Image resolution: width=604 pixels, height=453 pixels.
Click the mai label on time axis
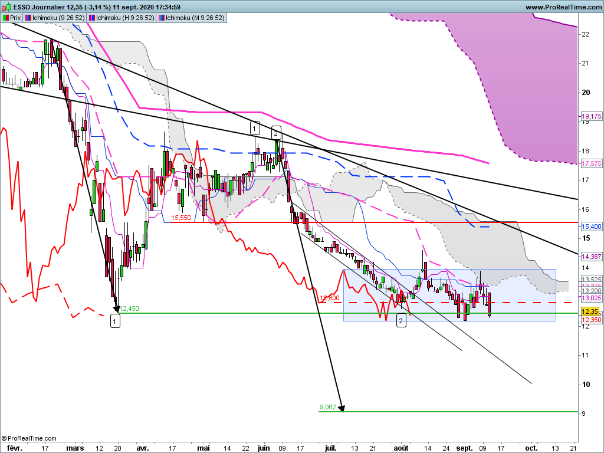pos(203,448)
